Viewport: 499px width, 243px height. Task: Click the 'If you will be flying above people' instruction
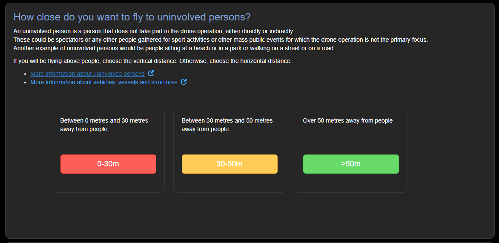(152, 61)
